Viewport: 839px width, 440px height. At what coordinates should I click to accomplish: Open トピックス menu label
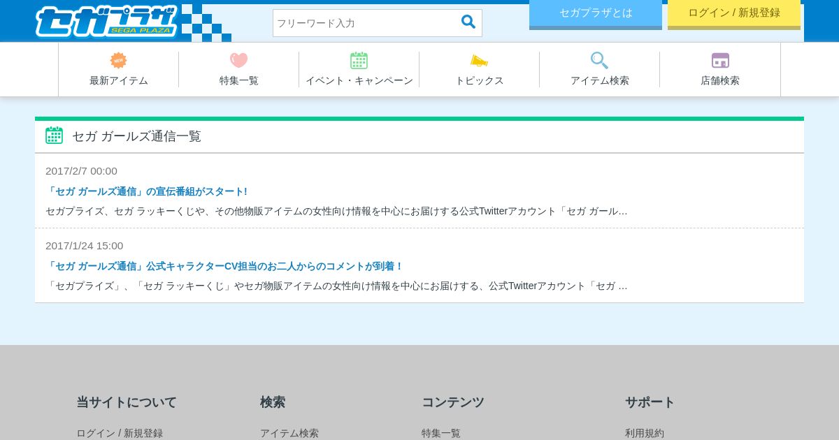(480, 80)
